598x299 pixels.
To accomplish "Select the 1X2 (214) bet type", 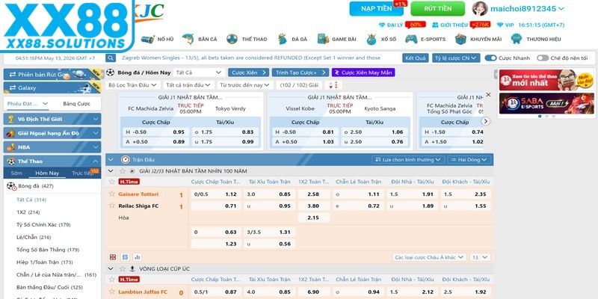I will 28,212.
